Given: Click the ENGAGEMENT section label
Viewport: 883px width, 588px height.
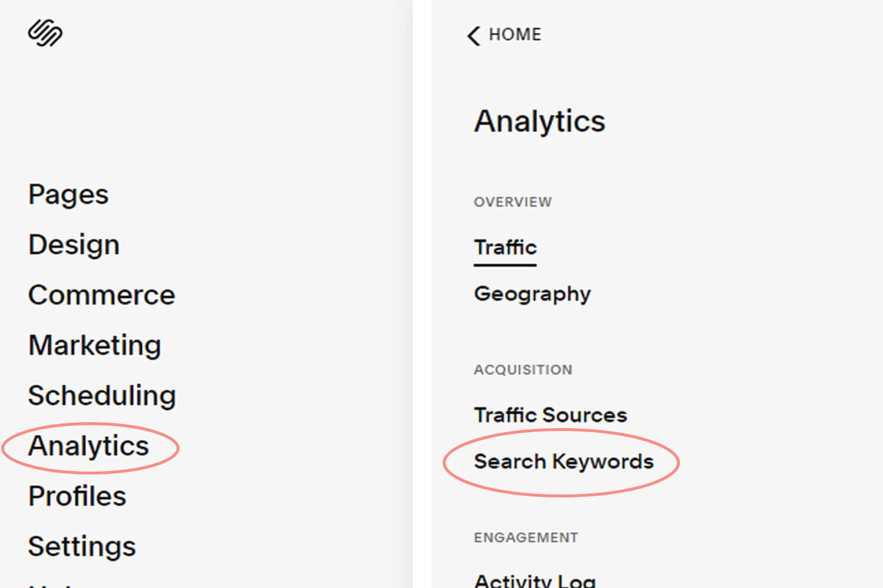Looking at the screenshot, I should (x=526, y=538).
